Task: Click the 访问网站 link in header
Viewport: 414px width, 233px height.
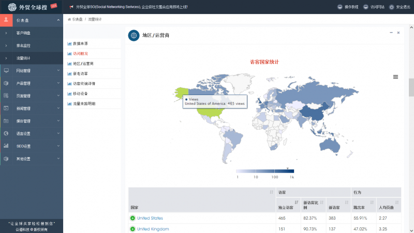Action: pyautogui.click(x=374, y=7)
